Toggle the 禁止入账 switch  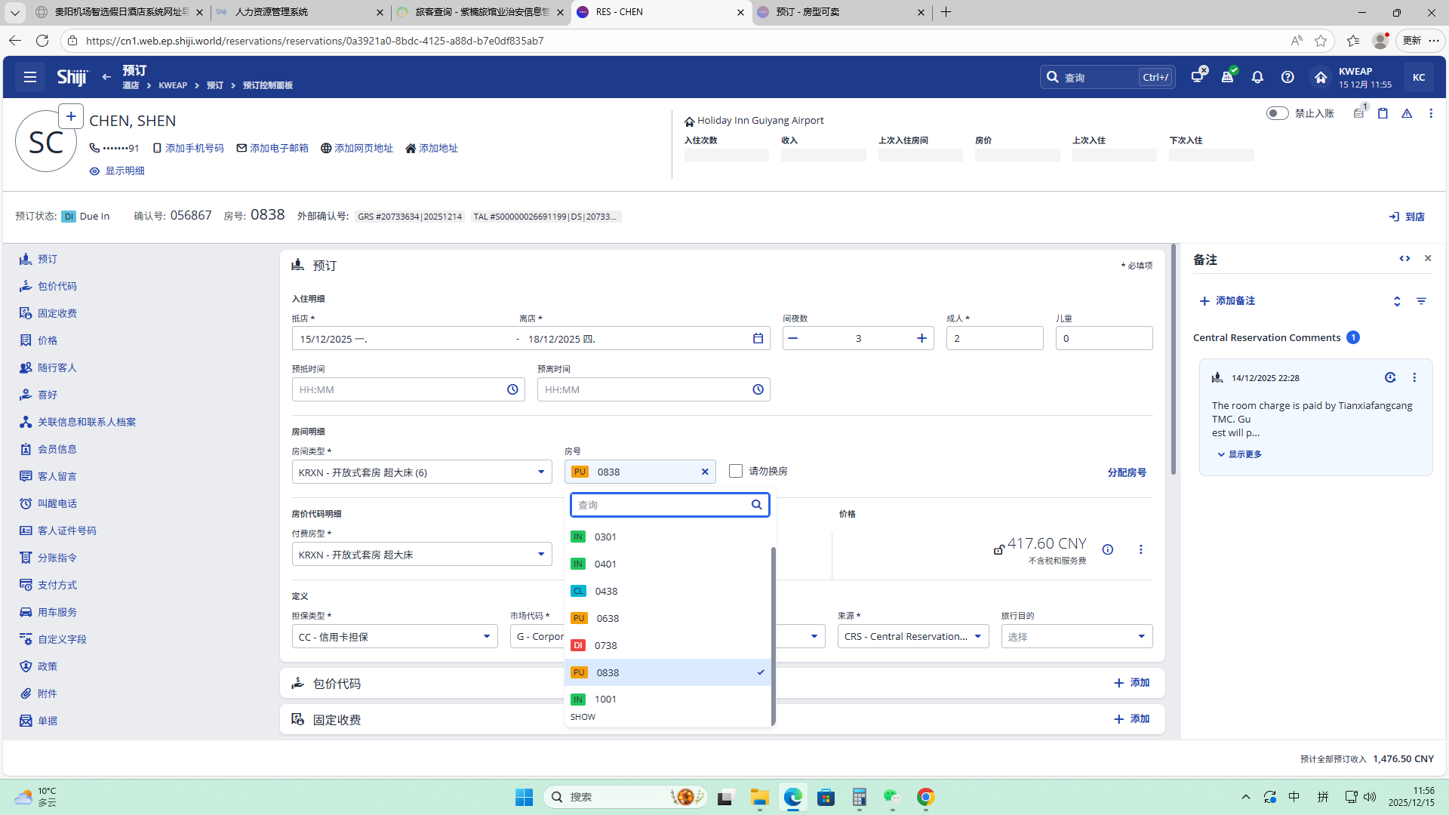(x=1277, y=113)
